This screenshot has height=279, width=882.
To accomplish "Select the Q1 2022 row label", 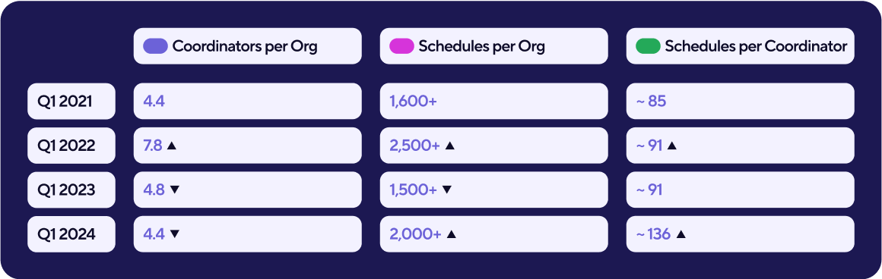I will coord(71,146).
